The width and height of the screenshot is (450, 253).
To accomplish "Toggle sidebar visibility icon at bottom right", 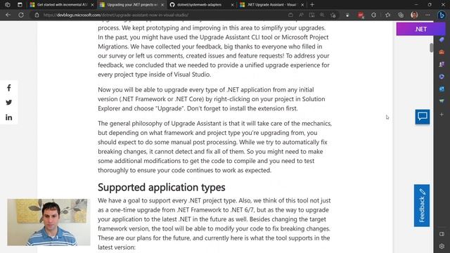I will click(x=442, y=234).
